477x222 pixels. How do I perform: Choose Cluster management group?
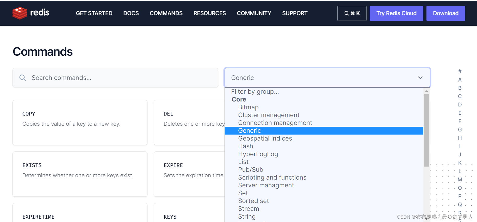click(324, 115)
